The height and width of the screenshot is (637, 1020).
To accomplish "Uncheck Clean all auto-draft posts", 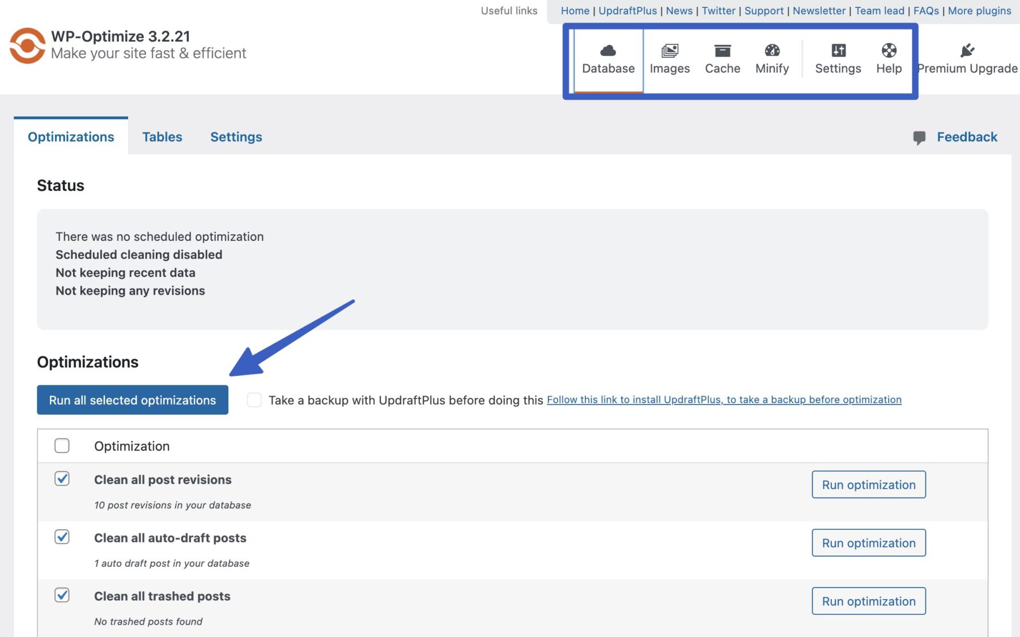I will click(x=61, y=537).
